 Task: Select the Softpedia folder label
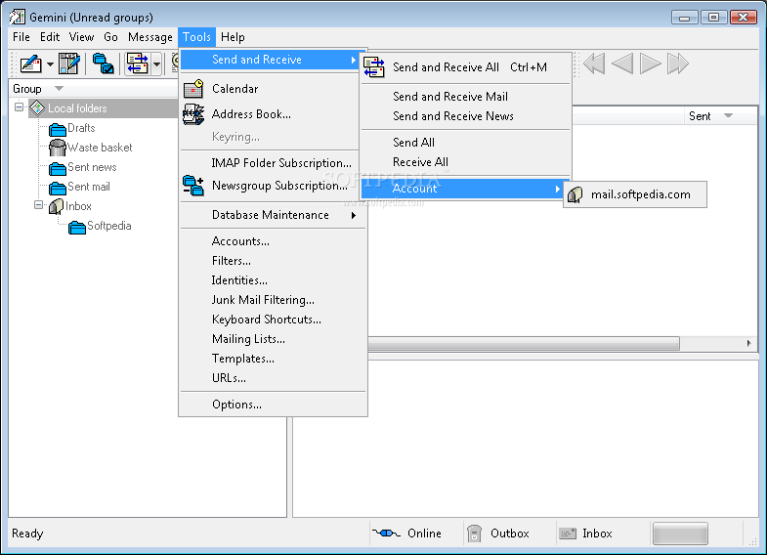(109, 226)
